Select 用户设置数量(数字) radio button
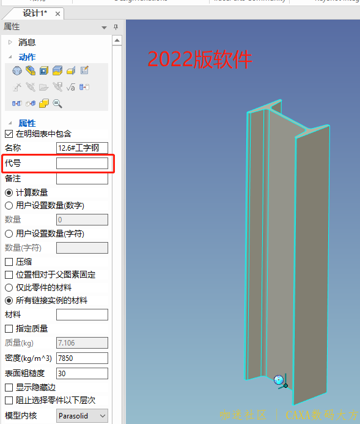 (x=9, y=206)
